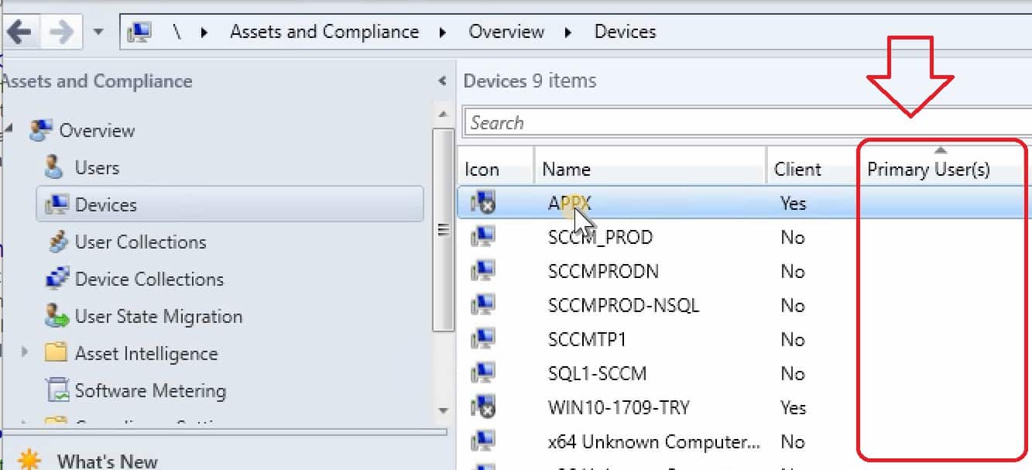Click the navigation tree vertical scrollbar
Image resolution: width=1032 pixels, height=470 pixels.
click(444, 230)
